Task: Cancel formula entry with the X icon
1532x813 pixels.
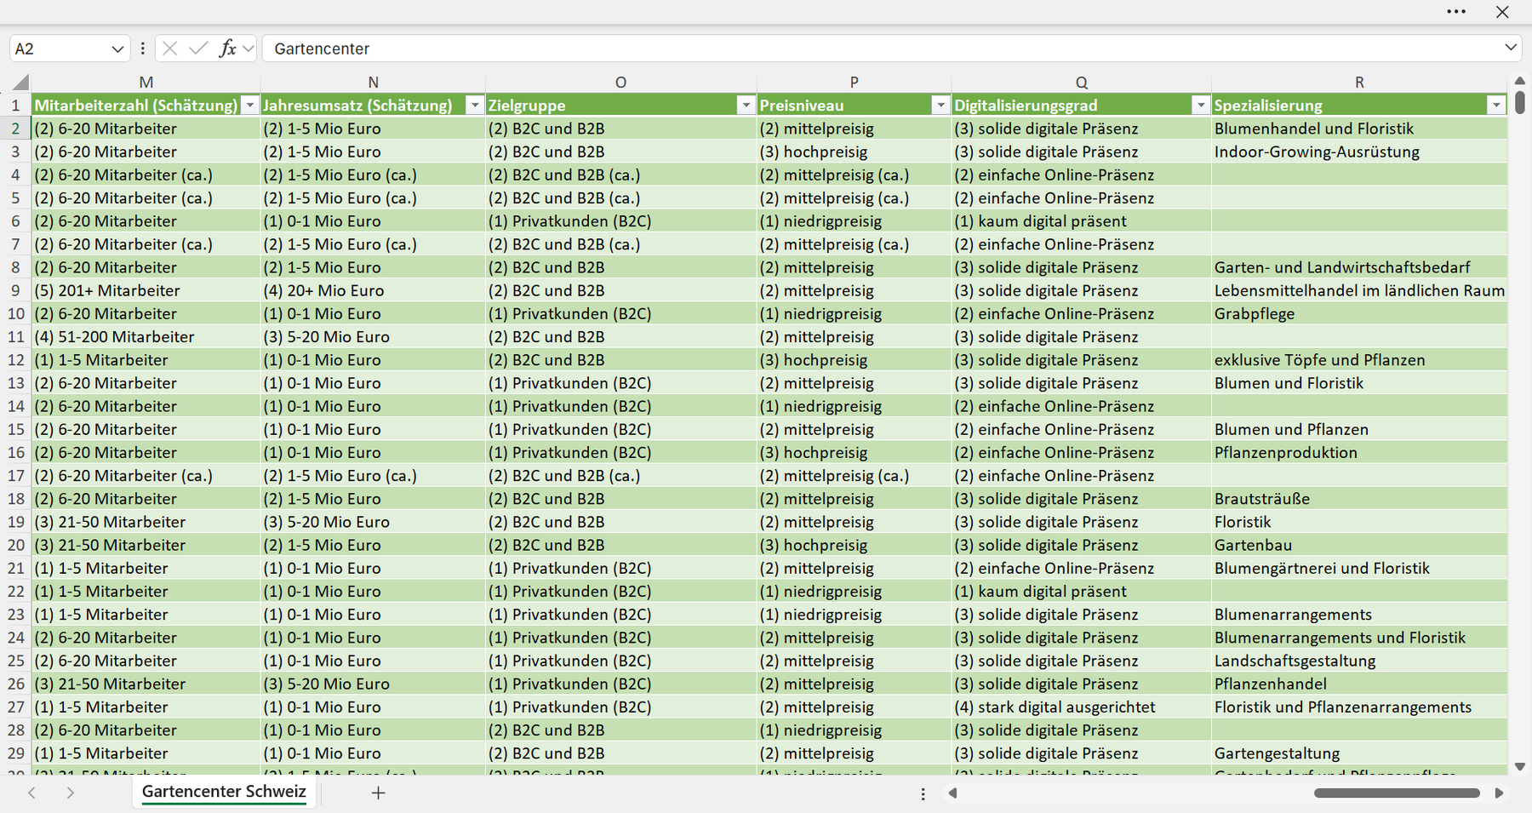Action: [x=169, y=49]
